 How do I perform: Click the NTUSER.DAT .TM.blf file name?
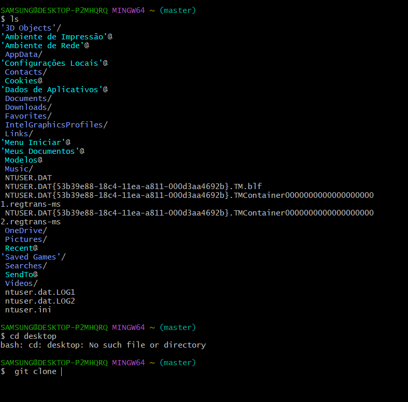pos(133,186)
